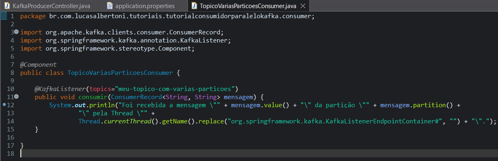Click the @KafkaListener annotation
The width and height of the screenshot is (498, 161).
pyautogui.click(x=60, y=89)
